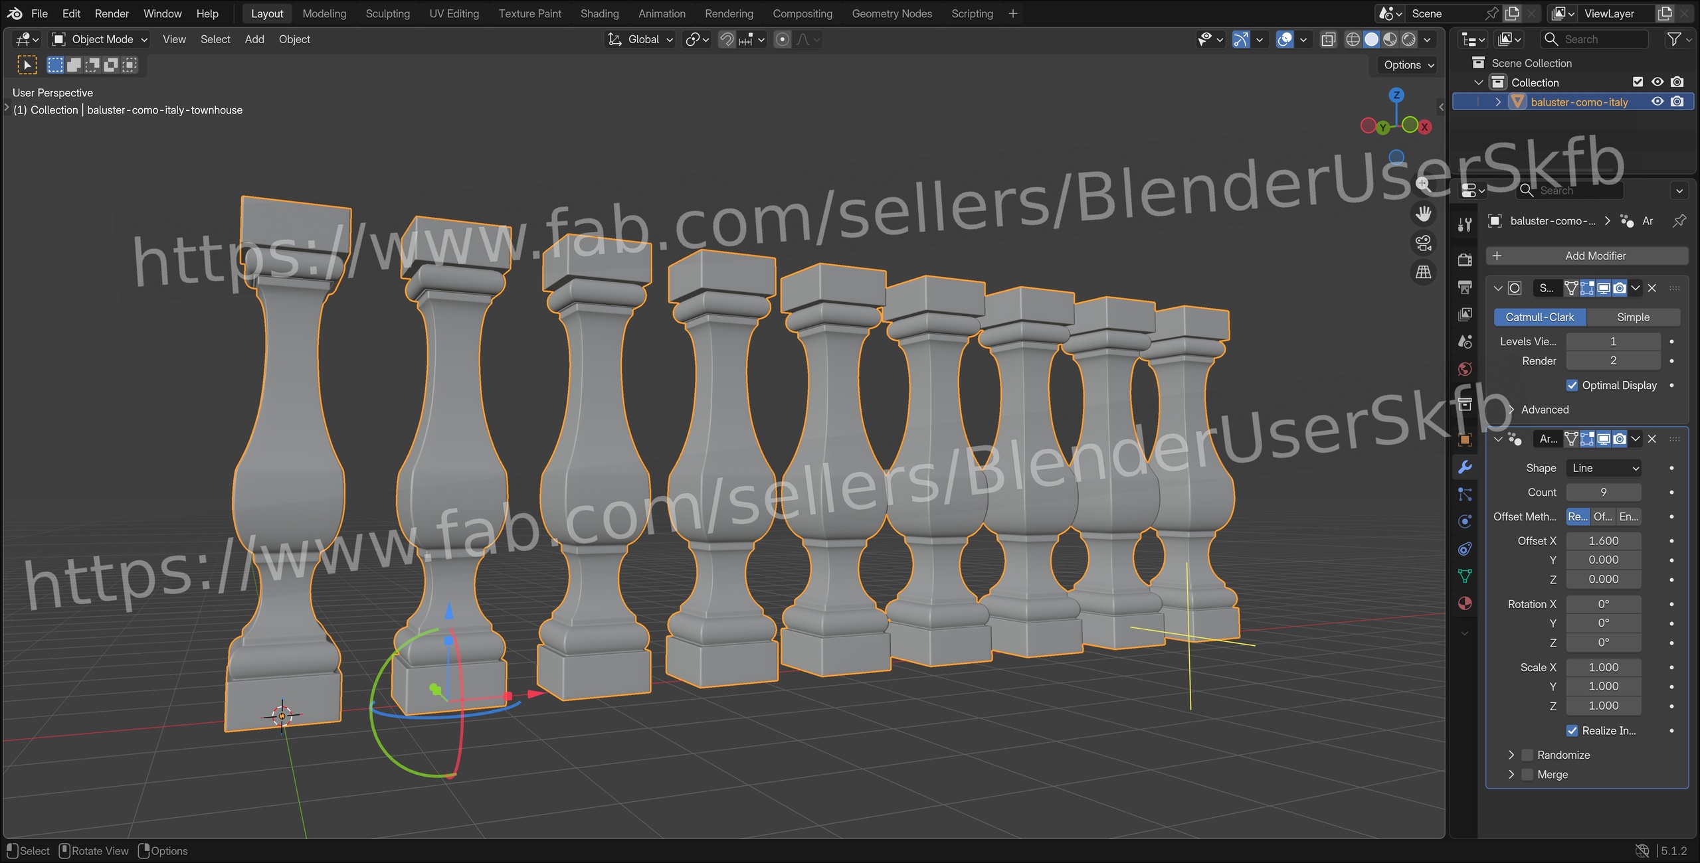Open the Particles properties tab
1700x863 pixels.
pyautogui.click(x=1465, y=494)
